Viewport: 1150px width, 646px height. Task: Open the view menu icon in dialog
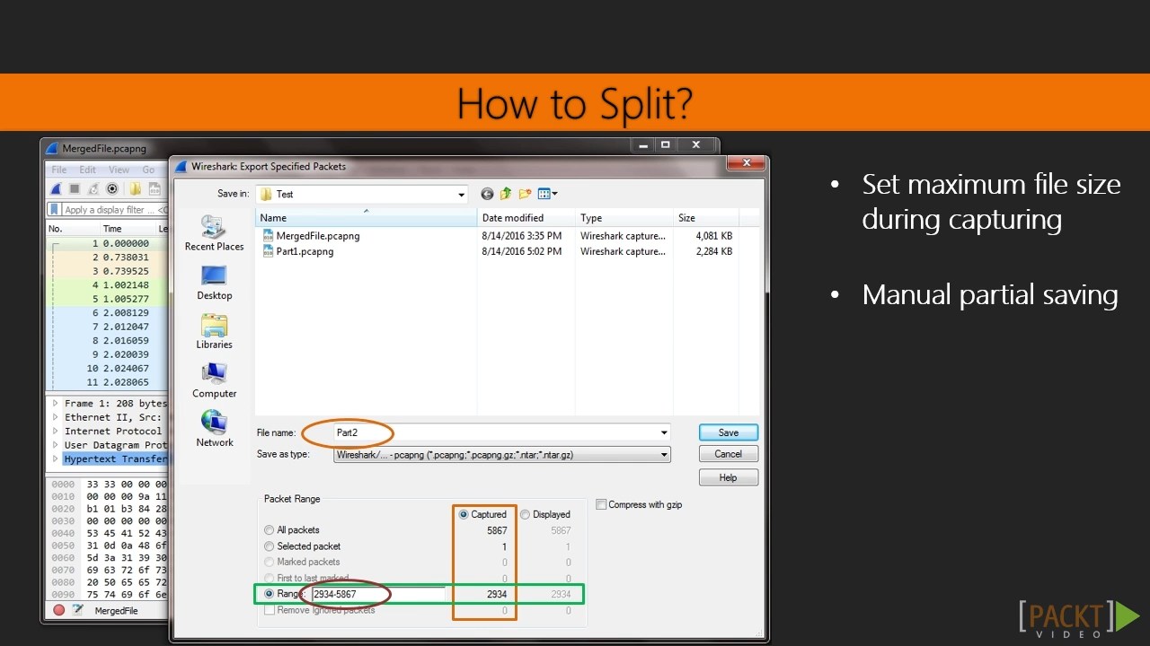coord(547,194)
